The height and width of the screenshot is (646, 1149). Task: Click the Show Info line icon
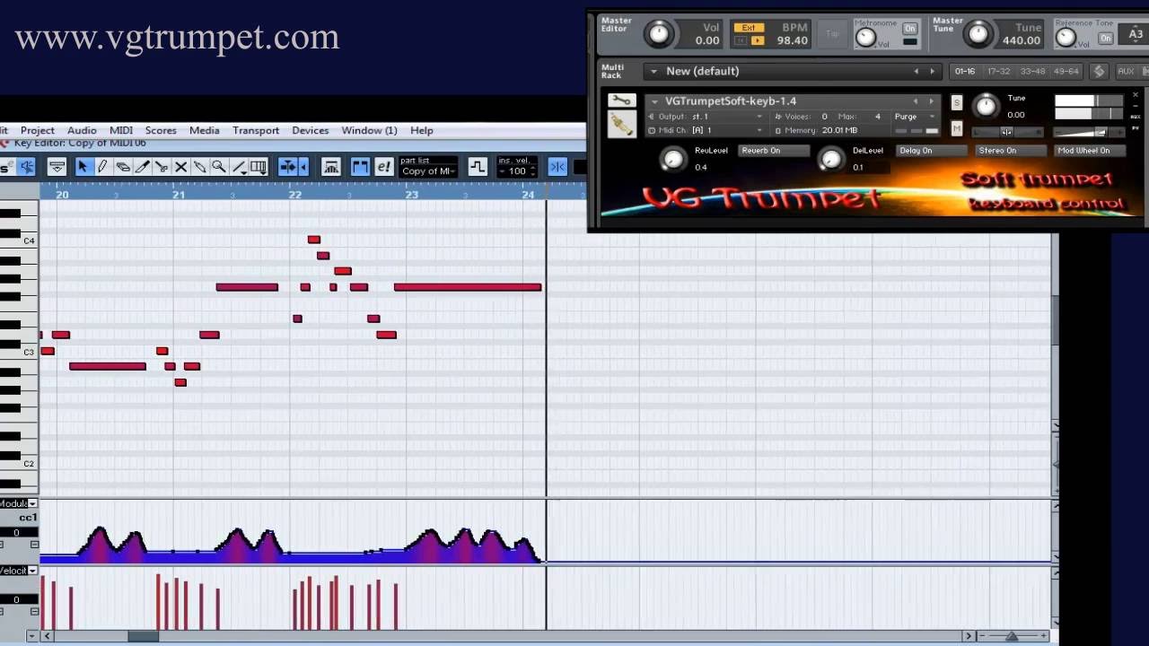[x=57, y=167]
